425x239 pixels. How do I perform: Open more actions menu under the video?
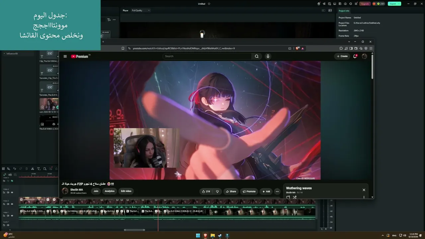(x=277, y=192)
